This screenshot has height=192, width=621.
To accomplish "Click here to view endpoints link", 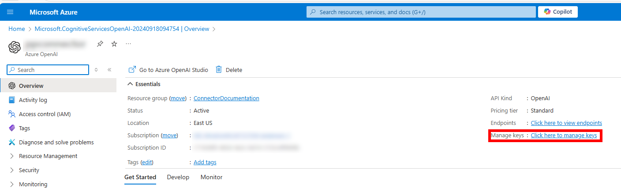I will coord(566,123).
